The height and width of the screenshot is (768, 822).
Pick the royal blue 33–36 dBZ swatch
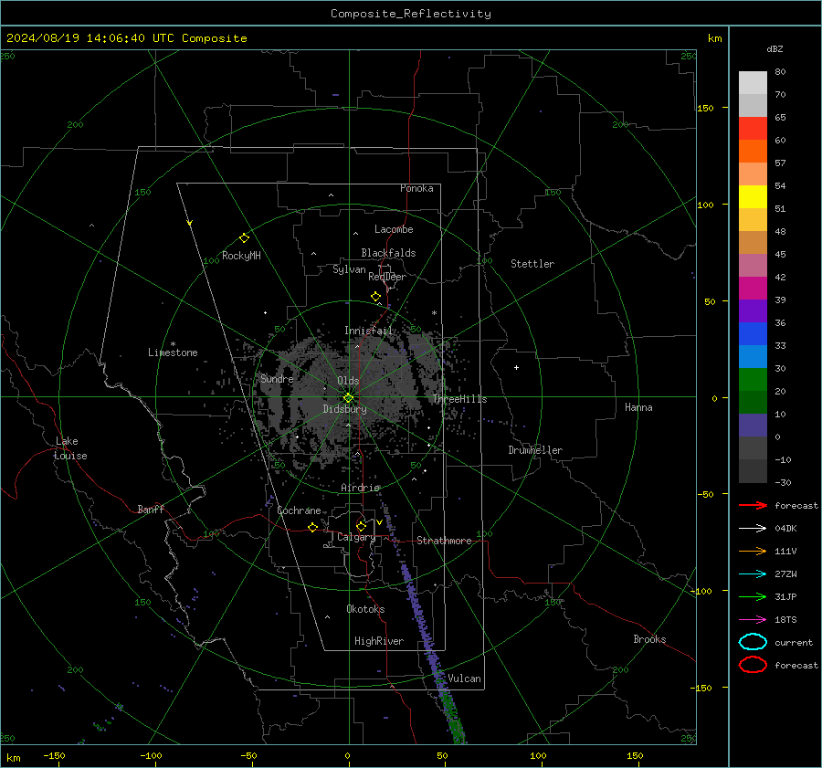click(x=753, y=333)
